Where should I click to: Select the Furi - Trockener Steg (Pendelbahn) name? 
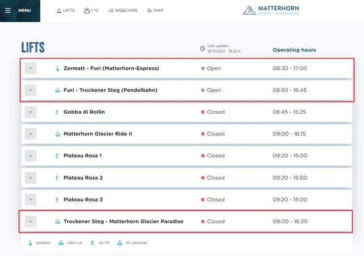click(x=111, y=90)
